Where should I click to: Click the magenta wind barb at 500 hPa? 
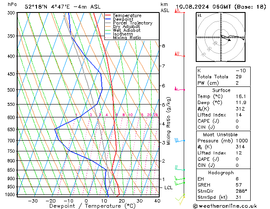[x=179, y=89]
